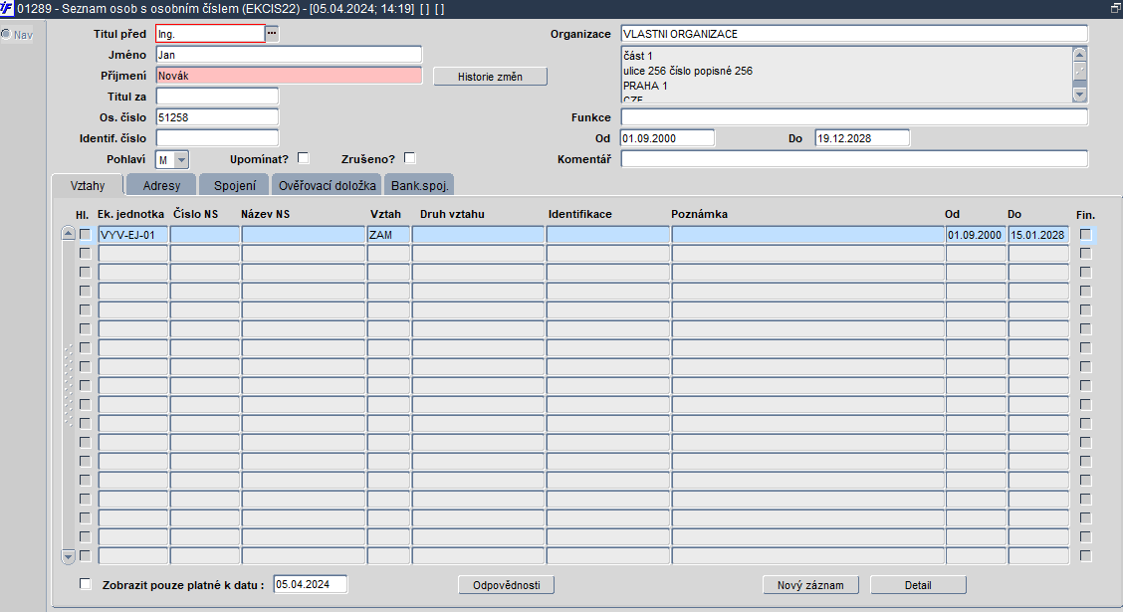Image resolution: width=1123 pixels, height=612 pixels.
Task: Open the Adresy tab
Action: coord(161,185)
